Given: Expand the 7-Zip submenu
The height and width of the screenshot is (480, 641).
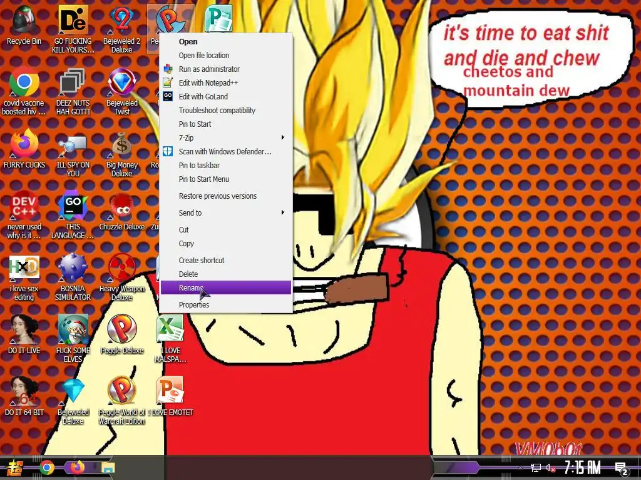Looking at the screenshot, I should 225,138.
